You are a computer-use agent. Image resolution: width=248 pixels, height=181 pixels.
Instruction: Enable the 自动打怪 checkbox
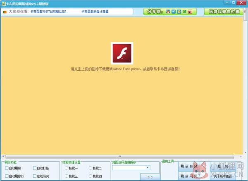[x=35, y=168]
